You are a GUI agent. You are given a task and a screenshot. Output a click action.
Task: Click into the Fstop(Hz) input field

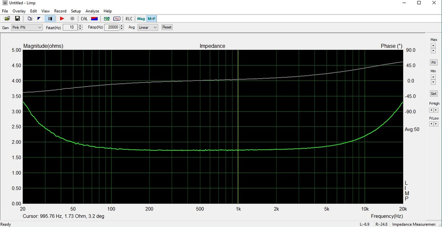click(x=112, y=28)
